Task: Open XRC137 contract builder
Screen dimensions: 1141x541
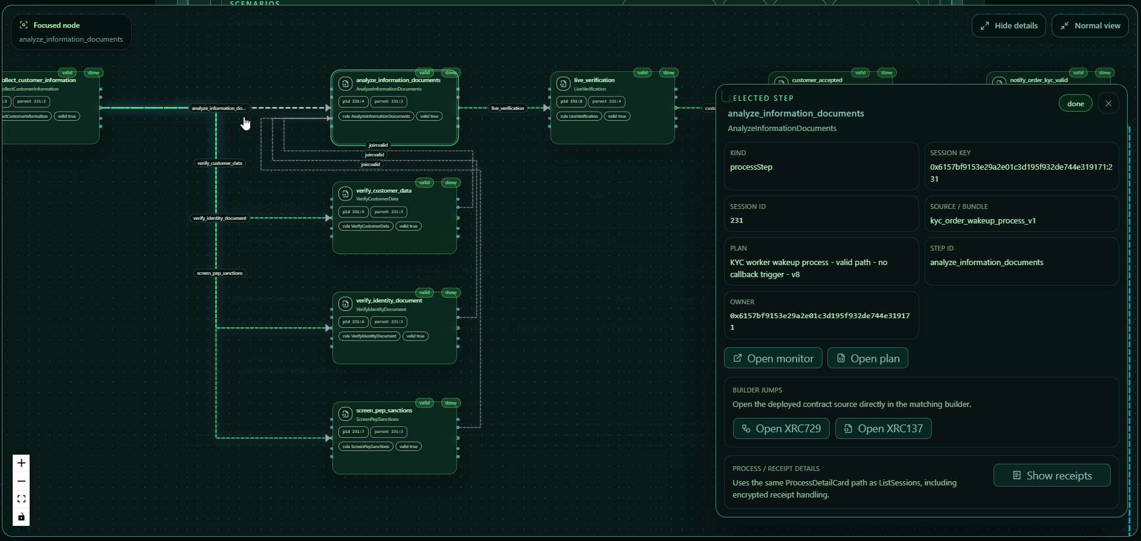Action: coord(883,428)
